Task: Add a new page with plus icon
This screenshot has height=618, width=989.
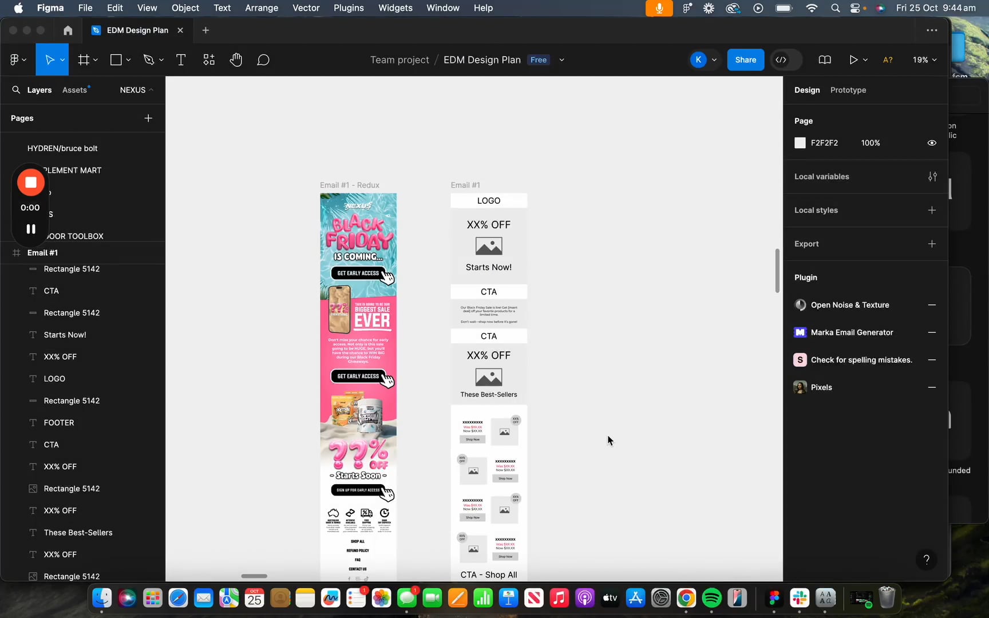Action: (x=148, y=118)
